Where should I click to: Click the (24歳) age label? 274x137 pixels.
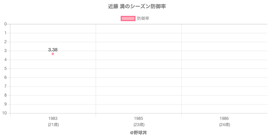click(224, 125)
